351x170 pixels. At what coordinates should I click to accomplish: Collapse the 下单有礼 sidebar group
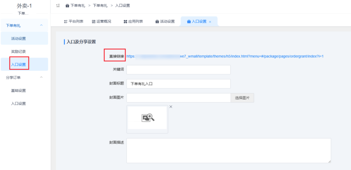tap(41, 25)
